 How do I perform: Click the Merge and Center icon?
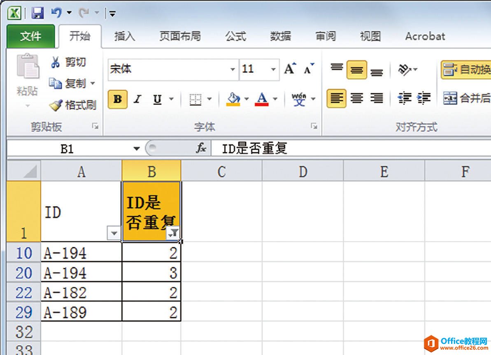pos(450,98)
